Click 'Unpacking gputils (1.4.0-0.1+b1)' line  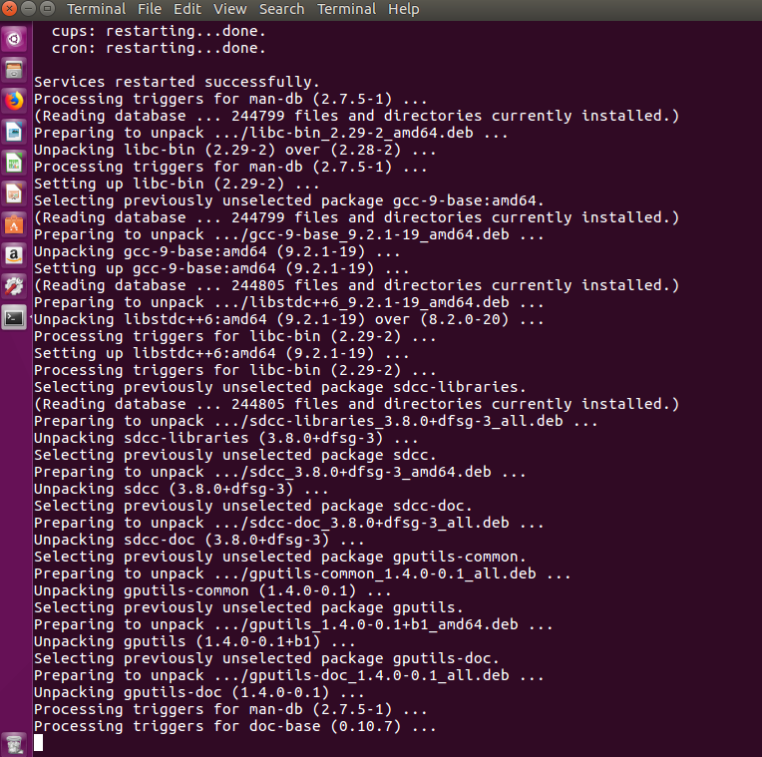click(x=194, y=641)
